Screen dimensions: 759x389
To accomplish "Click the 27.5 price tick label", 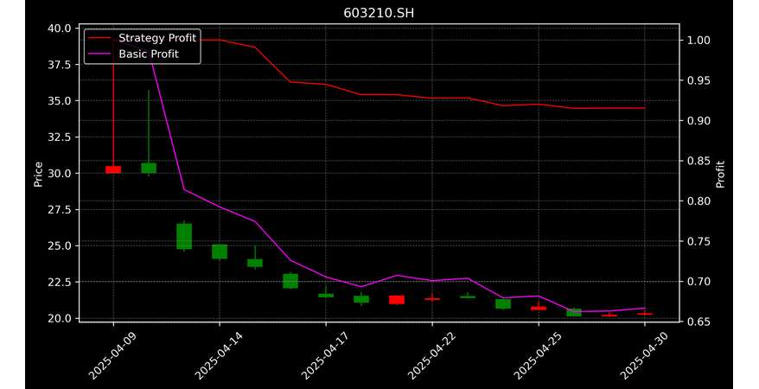I will [60, 209].
